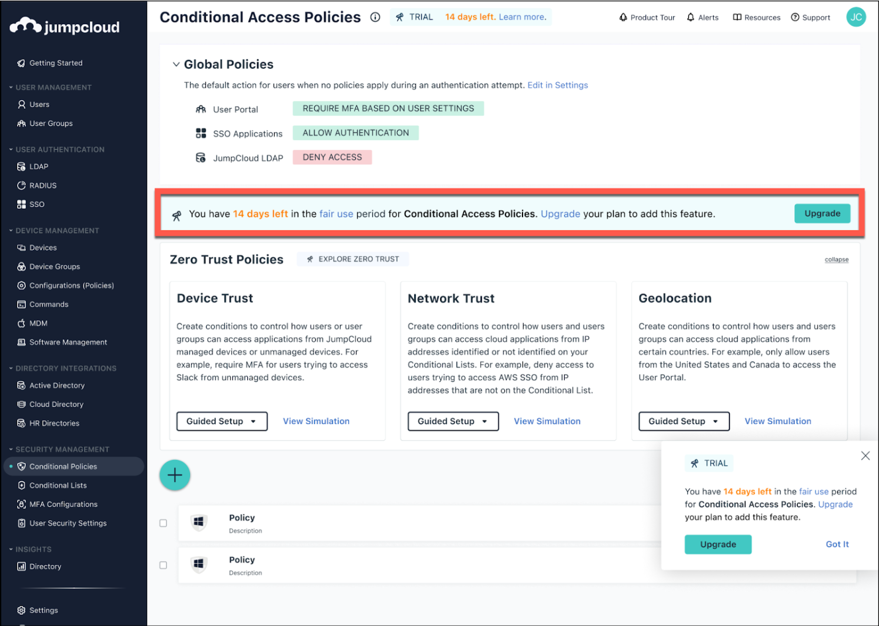Select the checkbox for the second Policy row
The height and width of the screenshot is (626, 879).
[163, 565]
